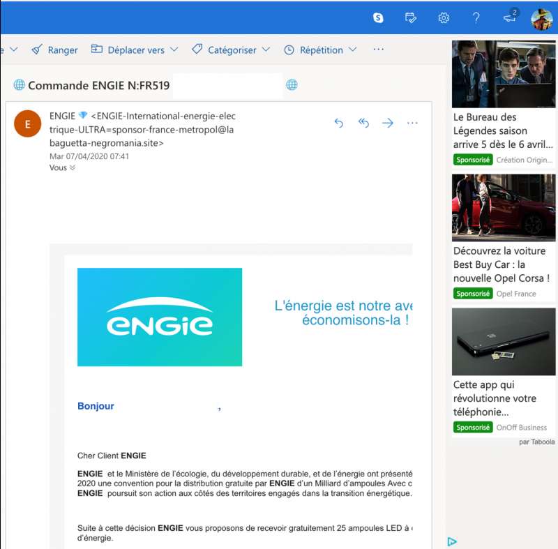558x549 pixels.
Task: Reply to the ENGIE message
Action: click(339, 123)
